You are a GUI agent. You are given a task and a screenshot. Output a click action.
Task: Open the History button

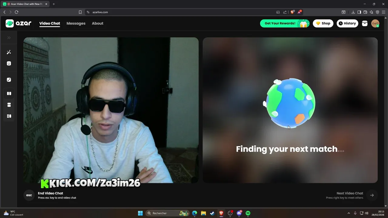[347, 23]
